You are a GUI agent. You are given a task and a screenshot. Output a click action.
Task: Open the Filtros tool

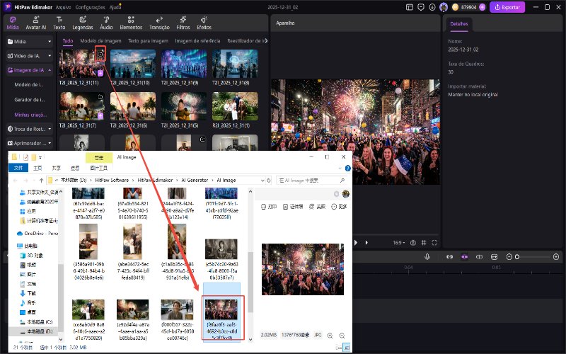tap(183, 23)
